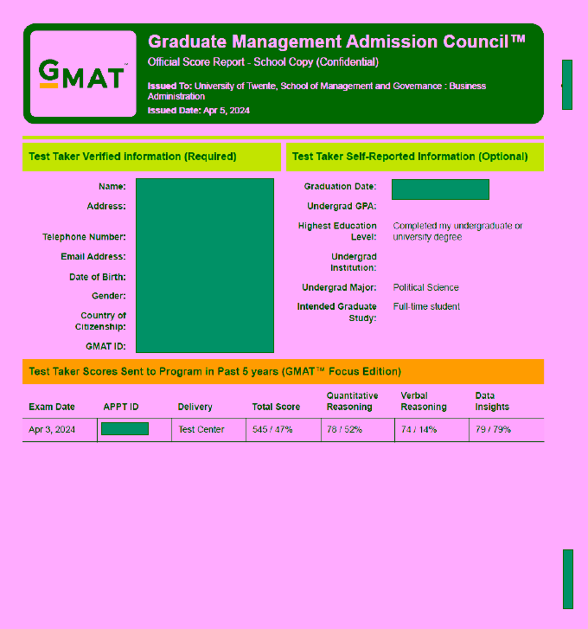Click the GMAT logo
Viewport: 588px width, 629px height.
(x=83, y=74)
